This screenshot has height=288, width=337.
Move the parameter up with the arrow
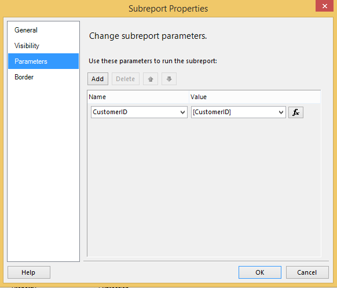(151, 79)
